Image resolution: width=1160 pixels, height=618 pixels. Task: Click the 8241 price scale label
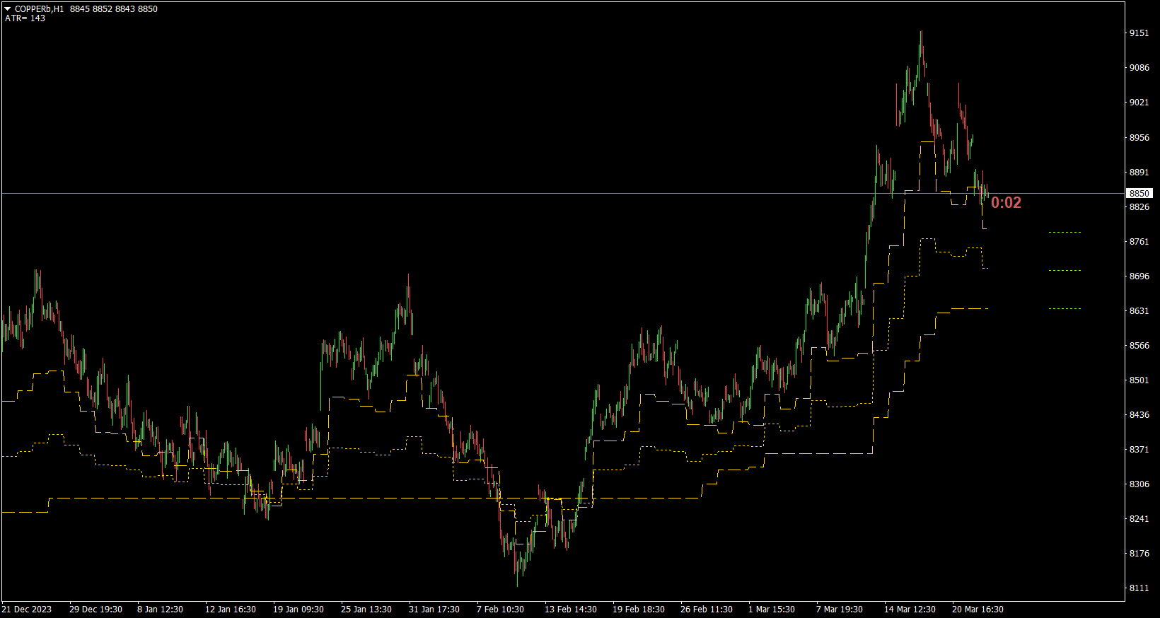(x=1139, y=519)
